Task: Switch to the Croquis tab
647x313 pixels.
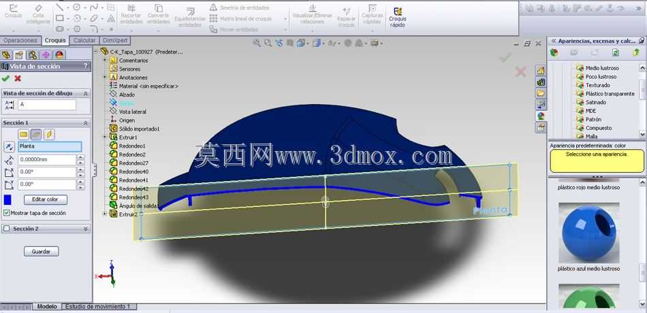Action: tap(55, 40)
